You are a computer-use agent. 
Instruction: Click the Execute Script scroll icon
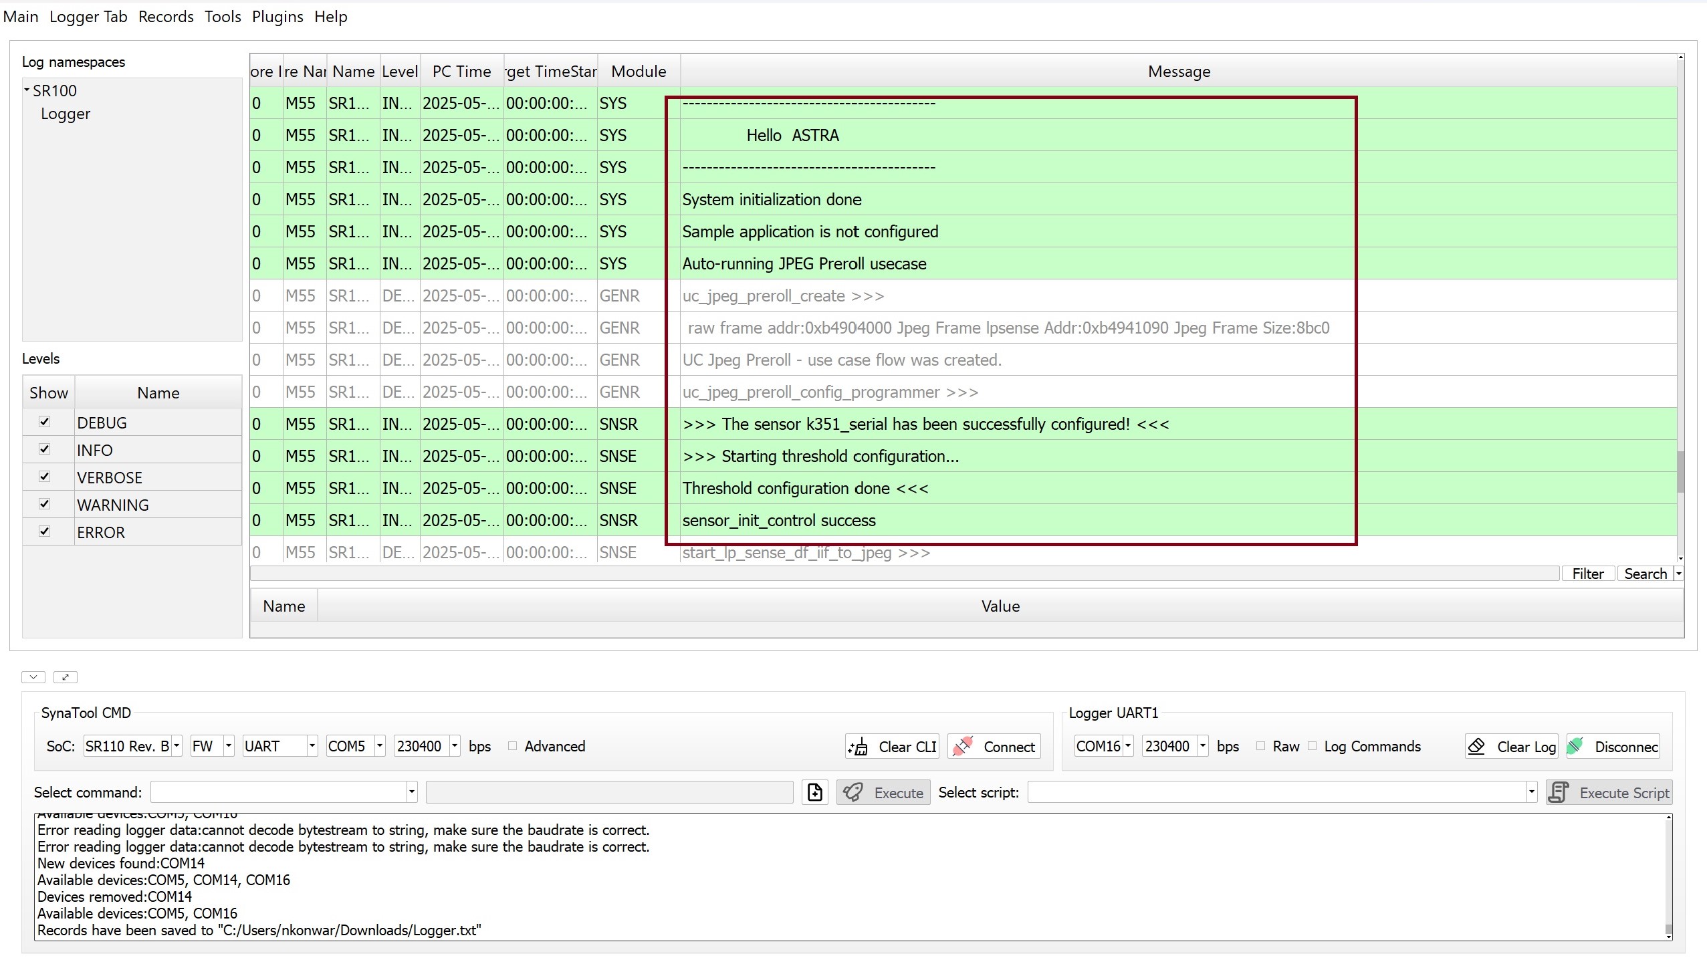click(x=1559, y=792)
